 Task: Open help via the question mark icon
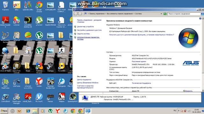[200, 18]
